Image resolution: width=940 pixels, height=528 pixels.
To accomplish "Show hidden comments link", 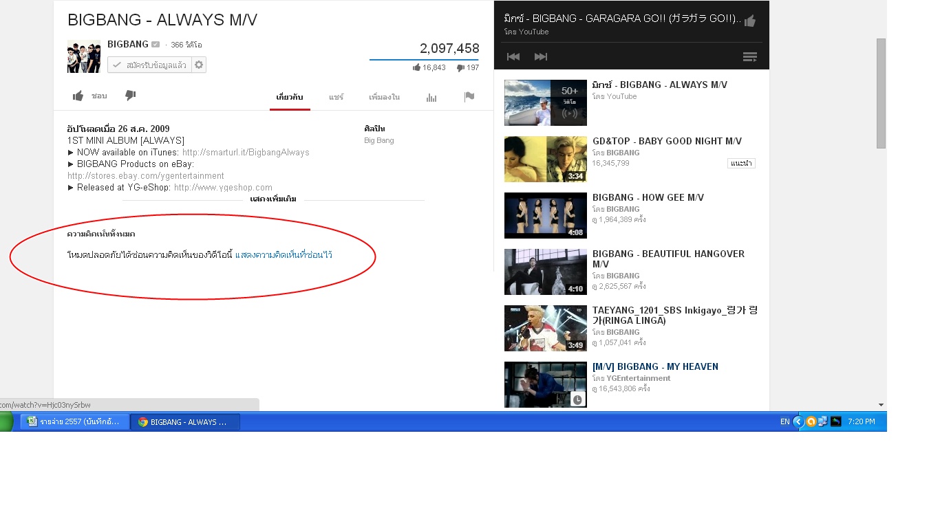I will (x=284, y=255).
